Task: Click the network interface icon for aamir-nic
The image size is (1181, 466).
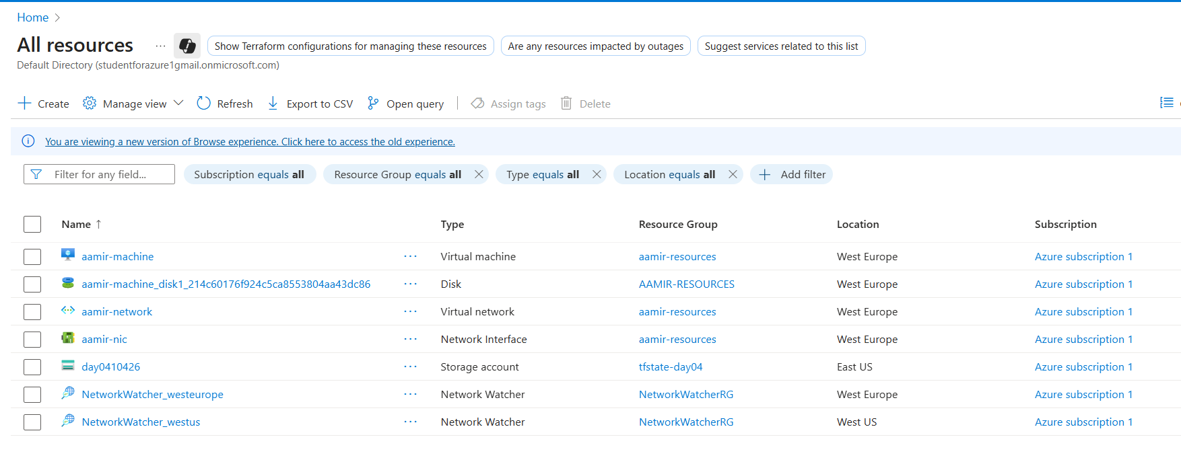Action: [68, 338]
